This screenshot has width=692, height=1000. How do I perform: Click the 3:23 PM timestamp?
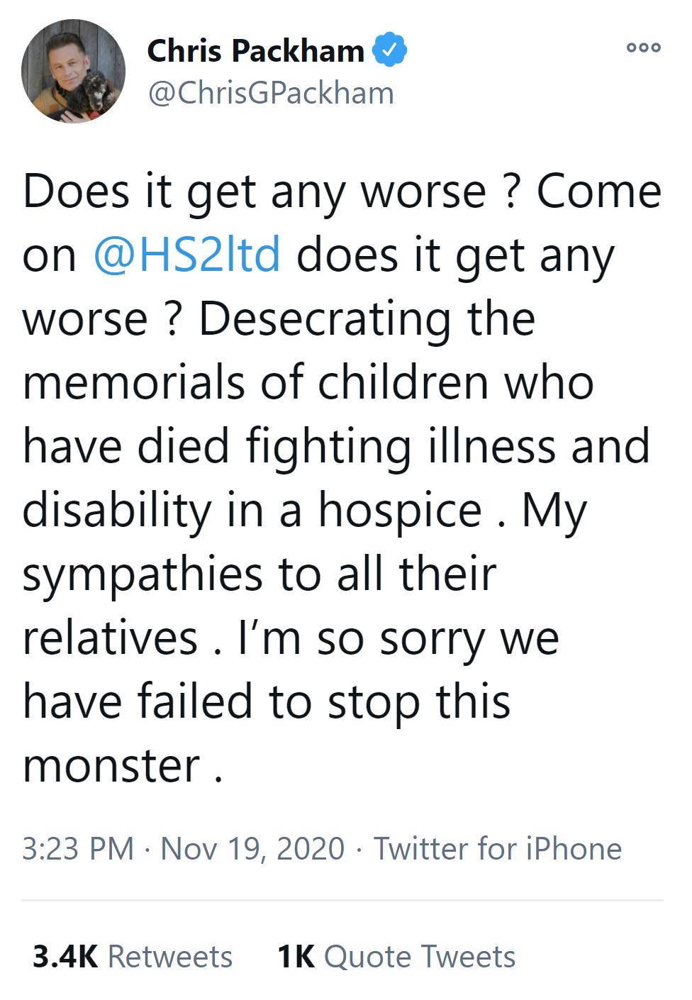[x=77, y=849]
